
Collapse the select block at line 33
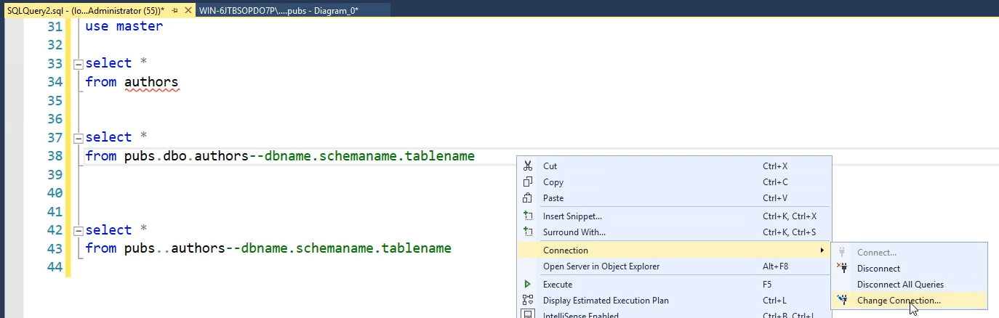click(x=79, y=64)
